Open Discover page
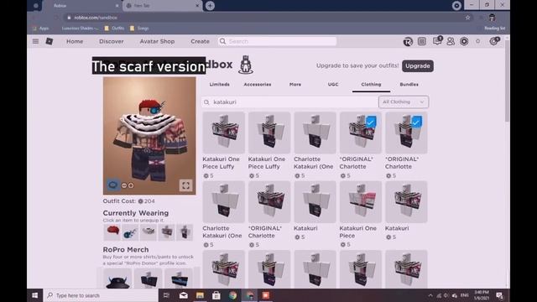Image resolution: width=537 pixels, height=302 pixels. tap(112, 41)
